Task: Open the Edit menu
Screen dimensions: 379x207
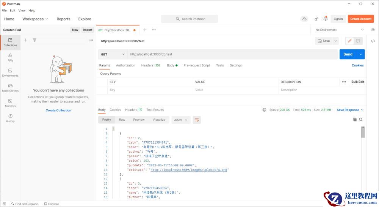Action: (13, 10)
